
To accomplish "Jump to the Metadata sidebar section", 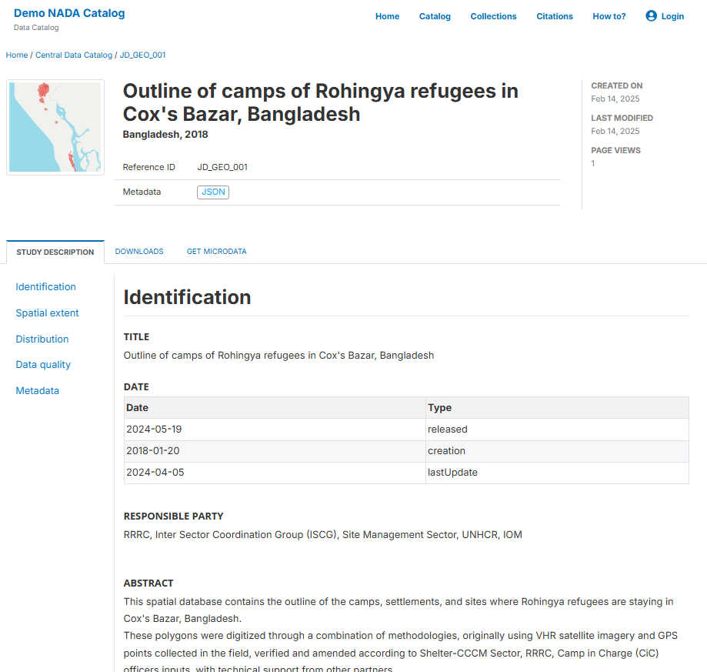I will tap(37, 391).
